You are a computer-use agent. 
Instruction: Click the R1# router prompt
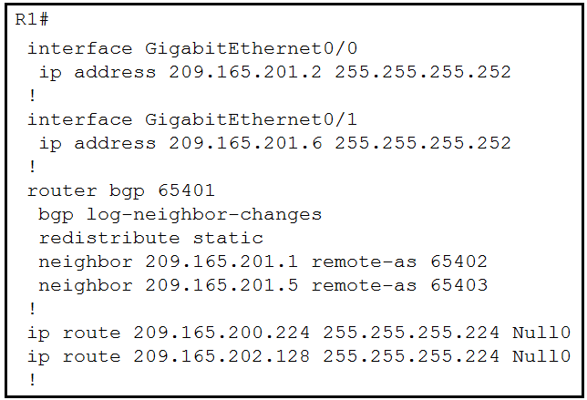[x=32, y=19]
